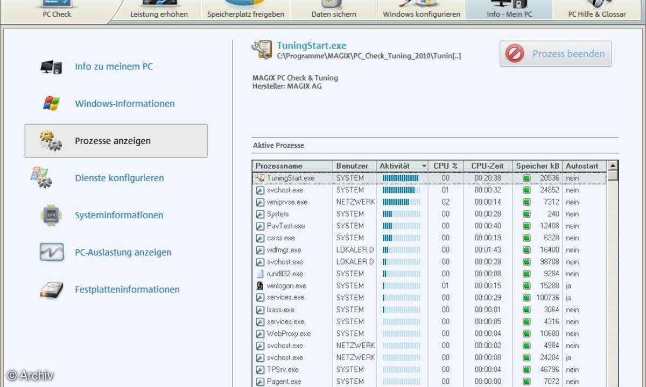Open Windows-Informationen link
Image resolution: width=646 pixels, height=387 pixels.
(x=125, y=104)
